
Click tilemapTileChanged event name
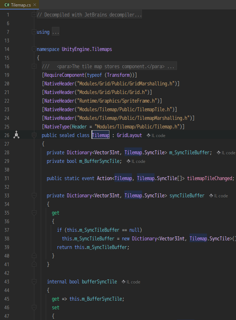(x=210, y=178)
